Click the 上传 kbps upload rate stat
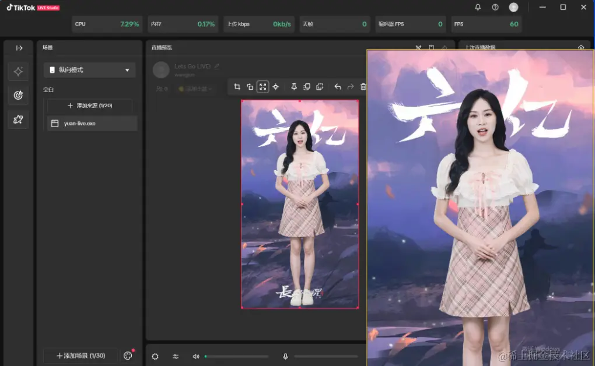This screenshot has height=366, width=595. pos(259,24)
